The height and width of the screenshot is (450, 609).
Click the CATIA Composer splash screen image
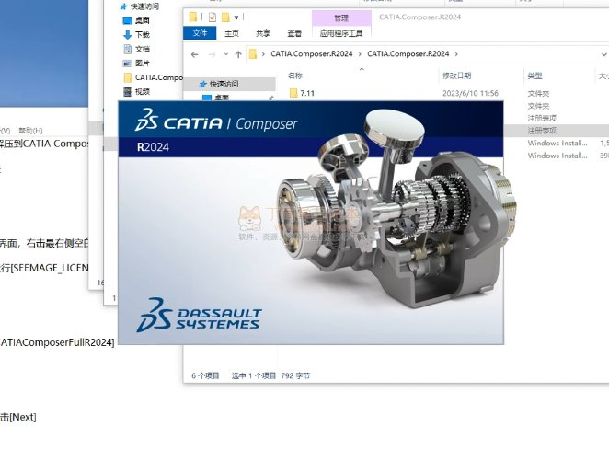click(x=311, y=223)
